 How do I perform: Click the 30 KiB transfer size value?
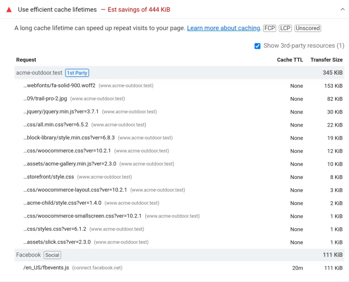(x=335, y=112)
